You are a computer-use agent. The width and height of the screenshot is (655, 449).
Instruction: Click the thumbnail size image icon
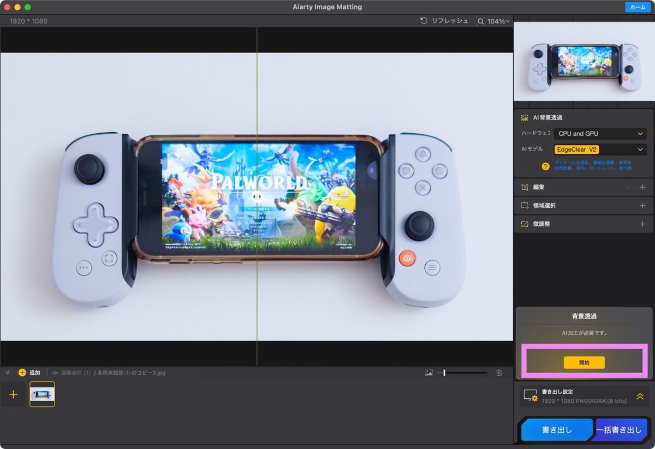click(x=429, y=373)
